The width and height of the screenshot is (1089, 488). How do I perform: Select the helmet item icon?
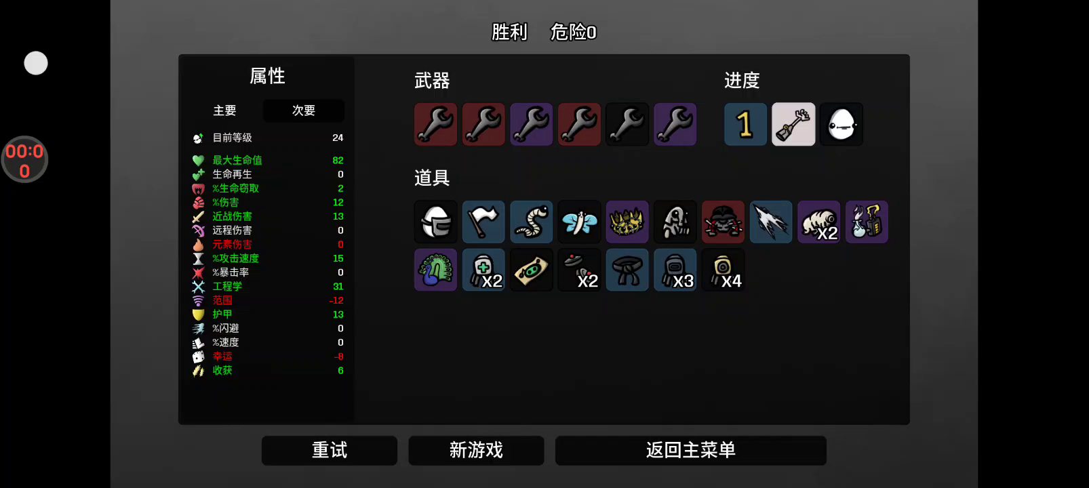tap(435, 222)
